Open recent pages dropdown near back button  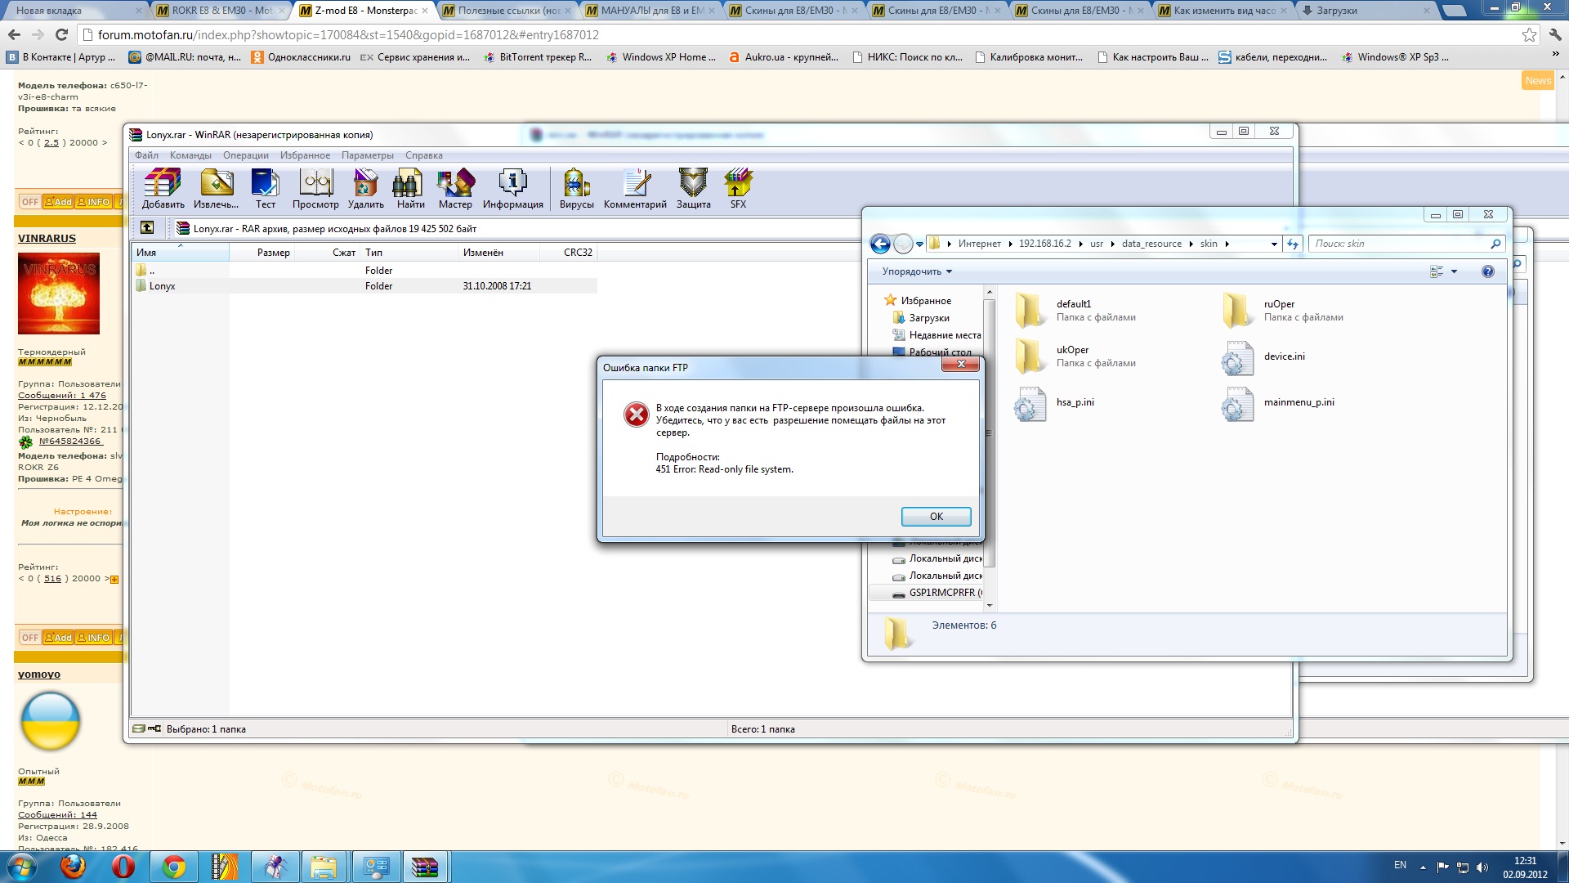920,244
